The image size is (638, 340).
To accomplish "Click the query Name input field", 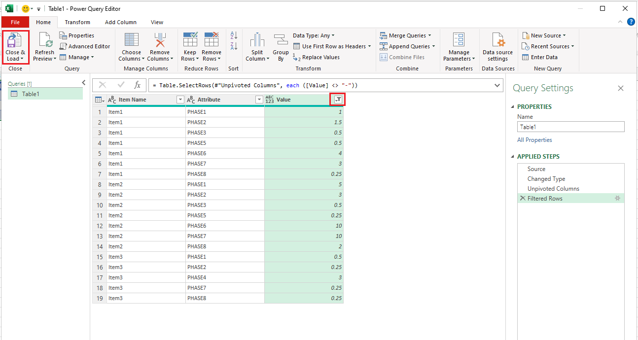I will 571,127.
